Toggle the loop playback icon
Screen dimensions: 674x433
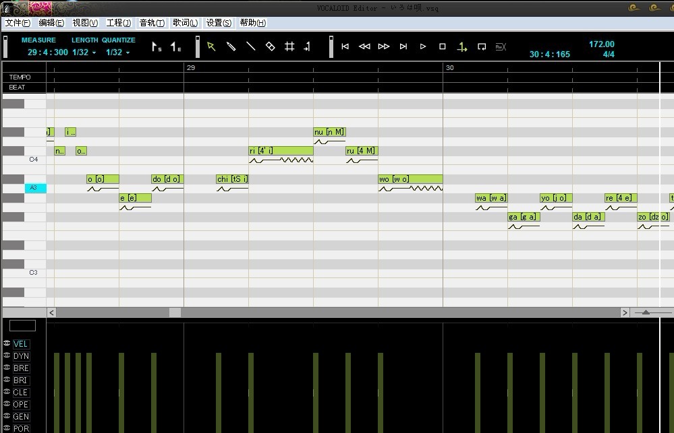click(482, 46)
